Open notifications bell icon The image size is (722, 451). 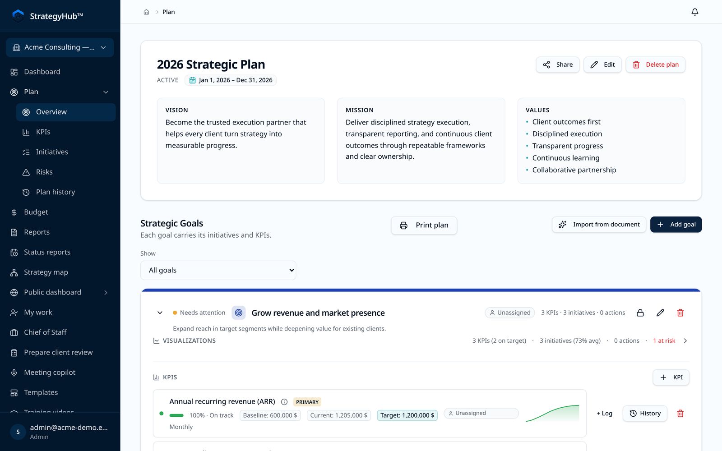[x=694, y=12]
